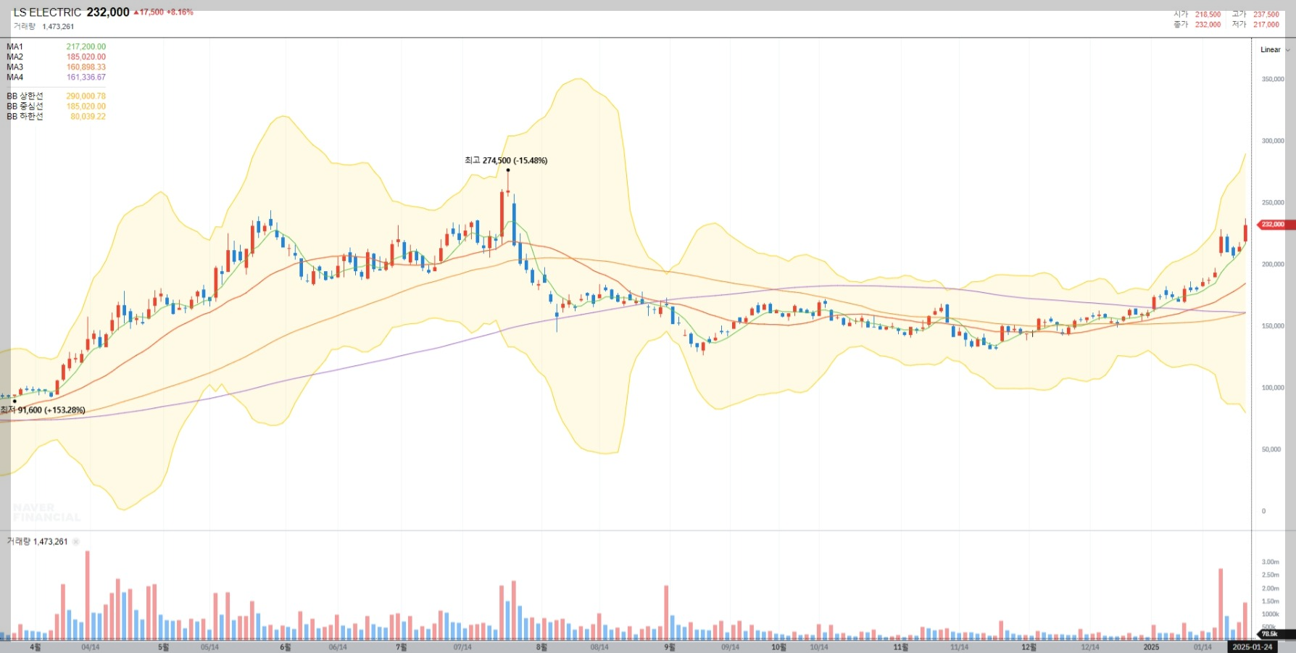
Task: Click the 거래량 1,473,261 header value
Action: coord(43,26)
